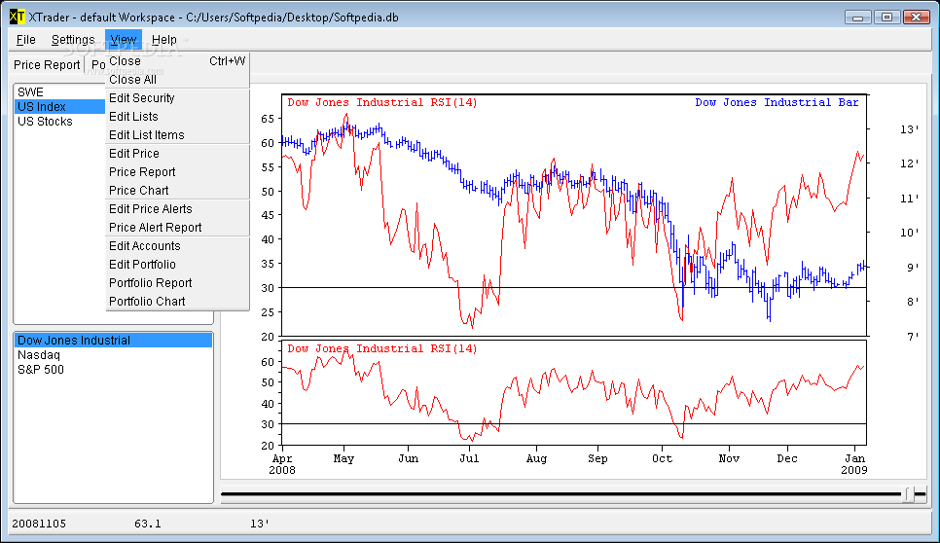The width and height of the screenshot is (940, 543).
Task: Select Edit List Items entry
Action: tap(177, 135)
